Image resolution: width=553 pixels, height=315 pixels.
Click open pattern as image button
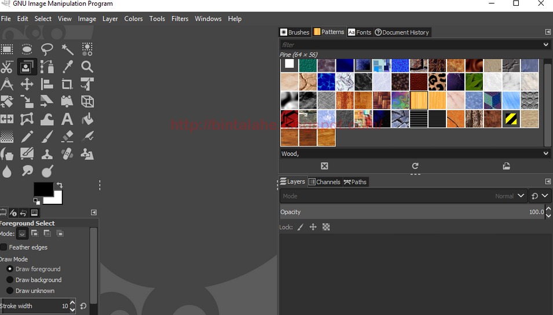pos(507,166)
